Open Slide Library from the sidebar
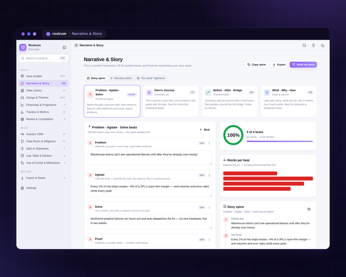The image size is (346, 277). pyautogui.click(x=44, y=90)
